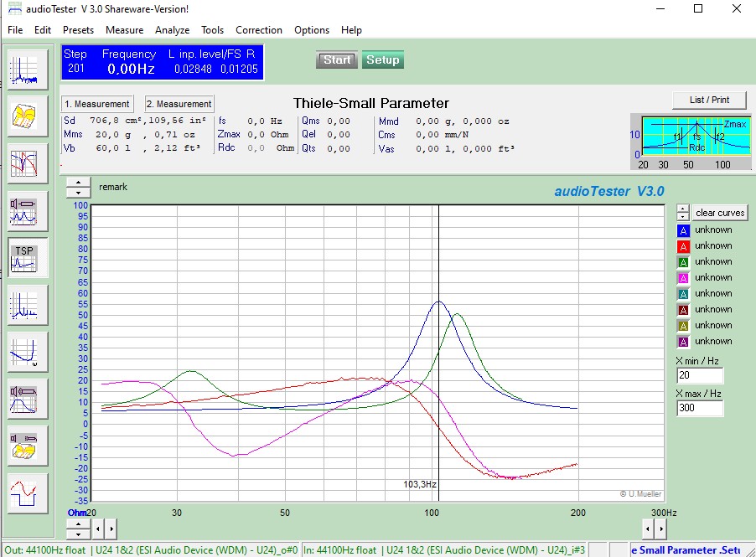Click the 2. Measurement button

[179, 104]
